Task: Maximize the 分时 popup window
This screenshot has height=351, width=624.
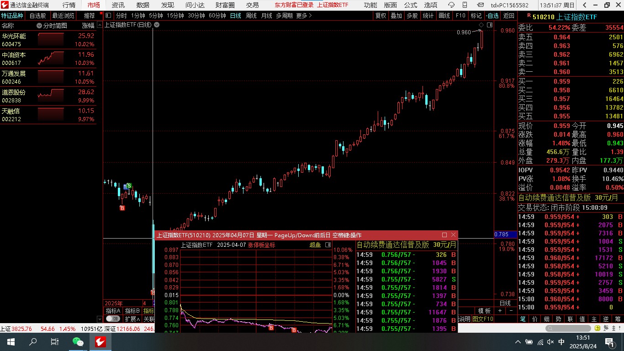Action: [x=444, y=235]
